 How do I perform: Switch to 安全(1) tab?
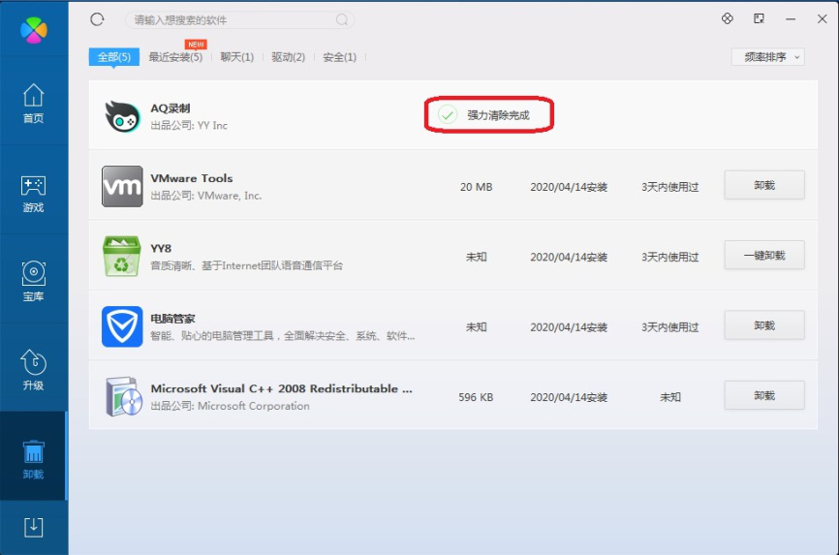pyautogui.click(x=339, y=57)
